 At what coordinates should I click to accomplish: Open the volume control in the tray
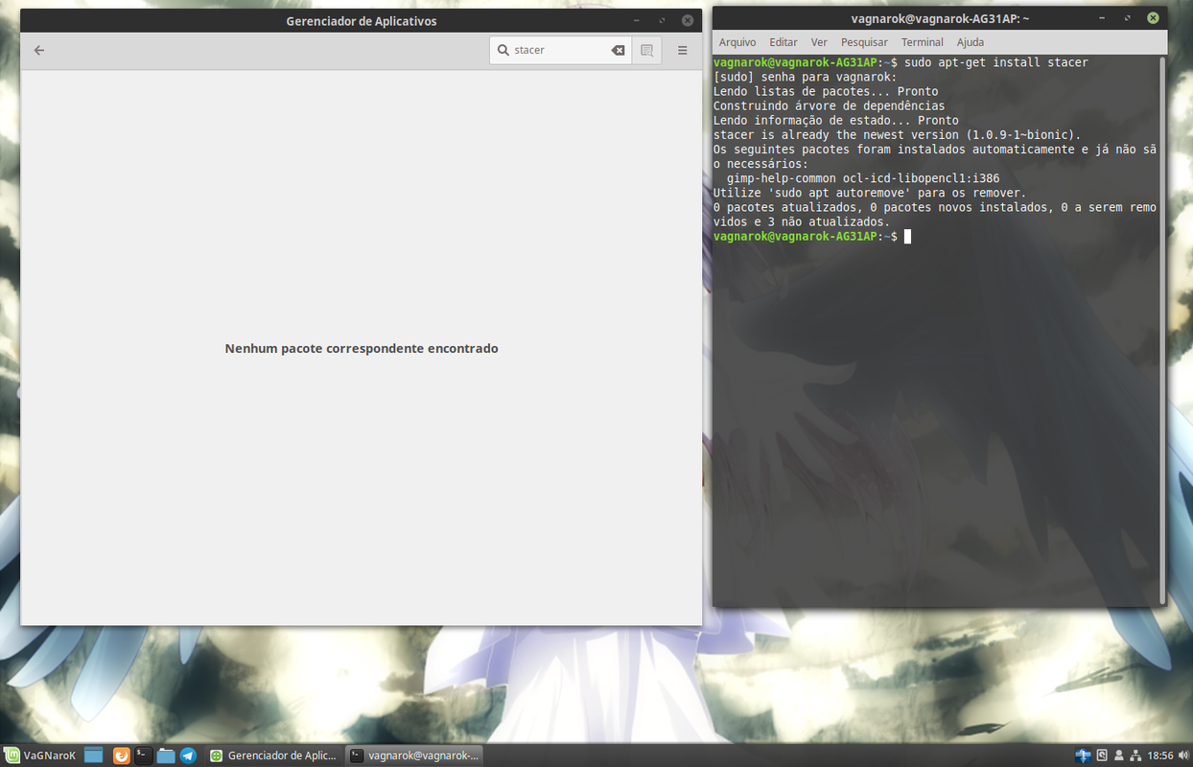coord(1183,755)
